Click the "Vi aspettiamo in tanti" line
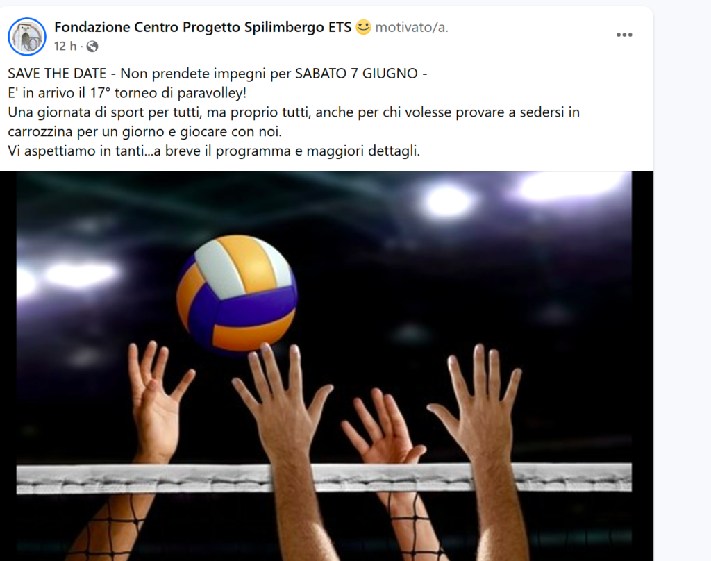The height and width of the screenshot is (561, 711). click(214, 151)
